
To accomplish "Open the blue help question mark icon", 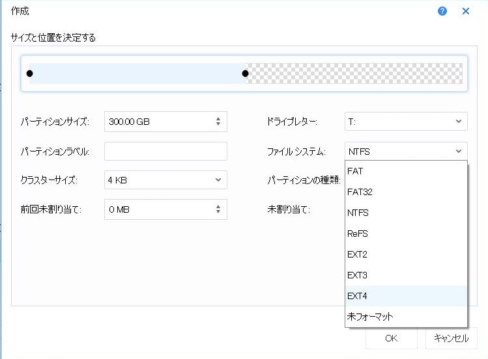I will pyautogui.click(x=442, y=11).
